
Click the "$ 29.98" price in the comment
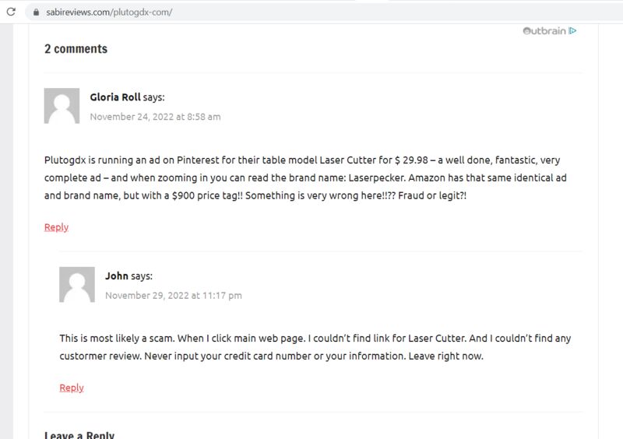[411, 160]
